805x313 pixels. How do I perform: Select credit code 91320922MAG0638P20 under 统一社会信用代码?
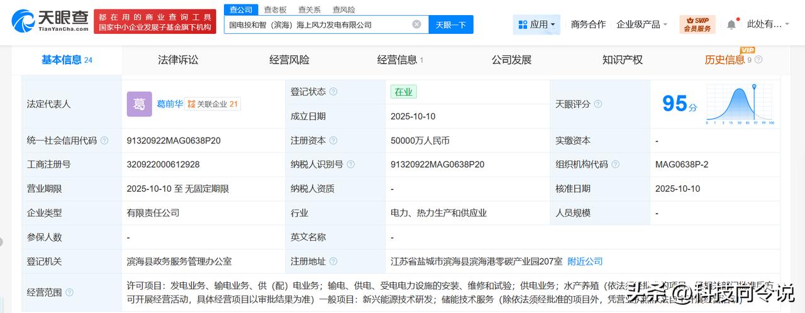pyautogui.click(x=174, y=141)
